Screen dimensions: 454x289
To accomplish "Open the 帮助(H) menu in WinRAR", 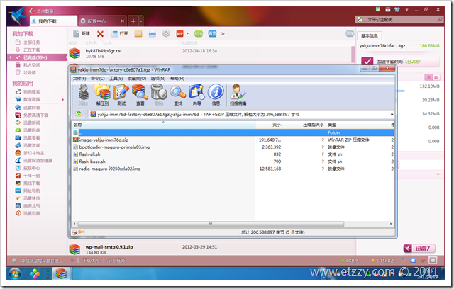I will 177,79.
